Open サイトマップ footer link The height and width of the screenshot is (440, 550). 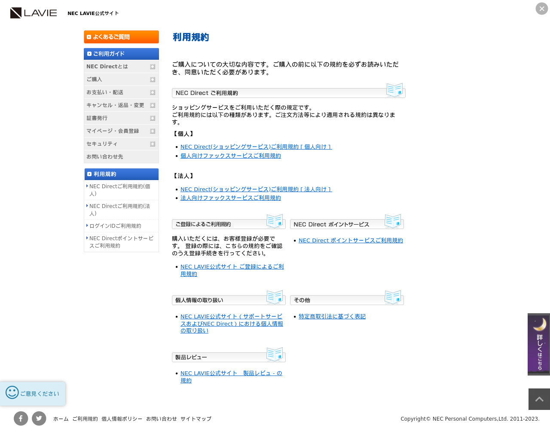196,419
